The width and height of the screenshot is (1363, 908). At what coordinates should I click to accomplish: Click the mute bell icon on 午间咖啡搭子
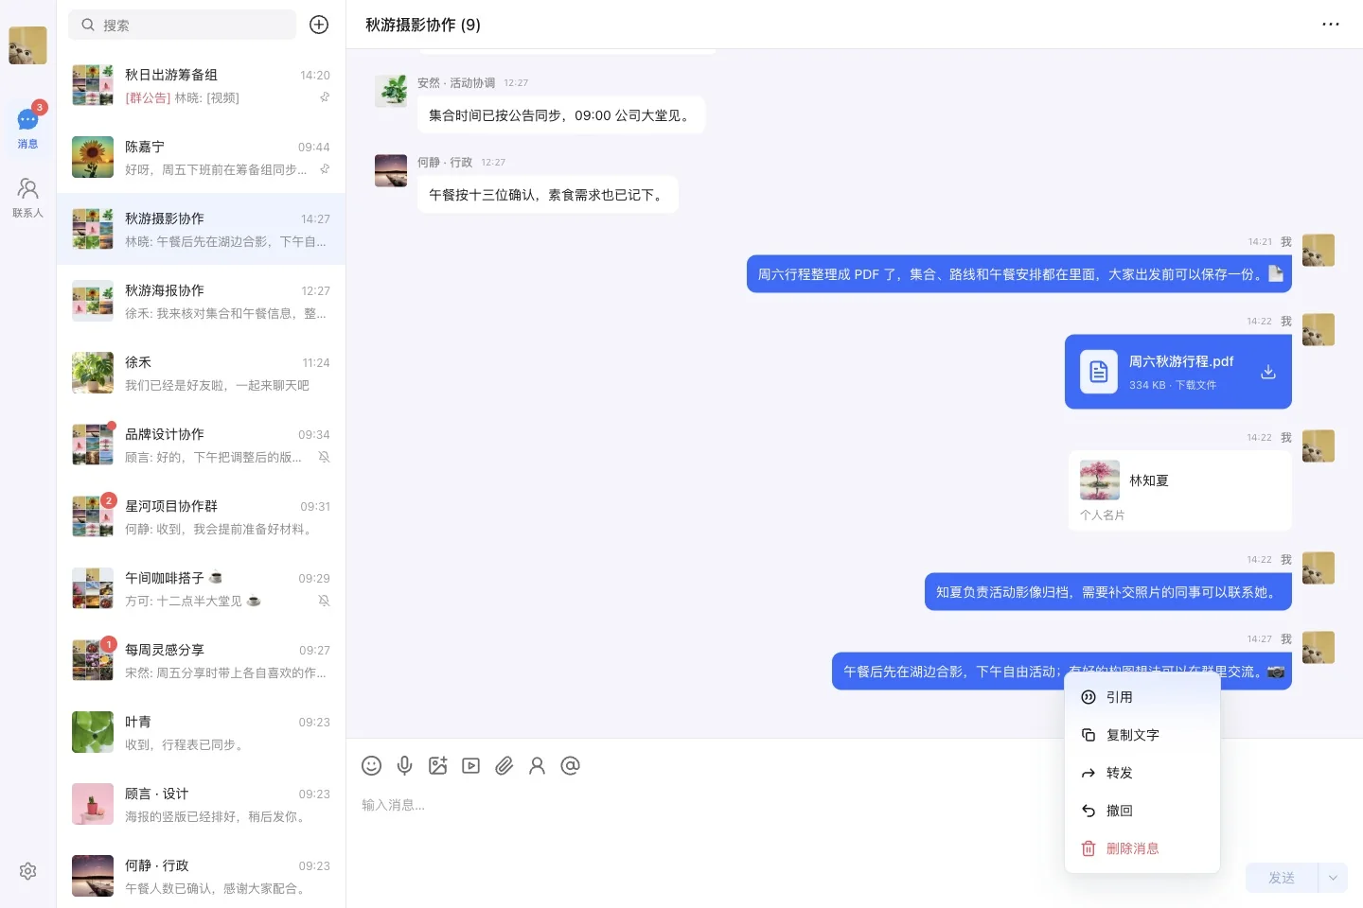[x=324, y=601]
